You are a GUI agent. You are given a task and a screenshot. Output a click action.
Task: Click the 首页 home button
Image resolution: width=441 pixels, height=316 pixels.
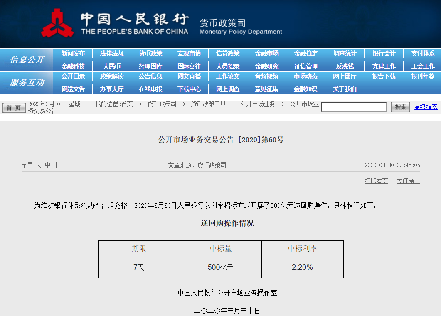(x=14, y=108)
